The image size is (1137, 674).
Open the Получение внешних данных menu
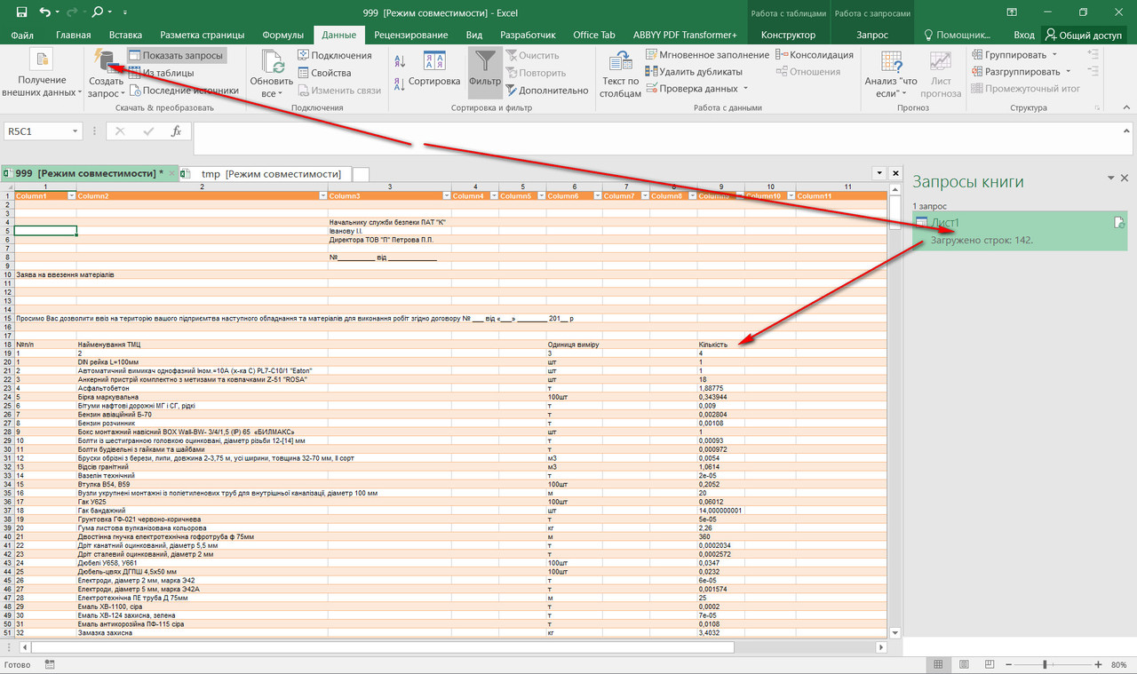[x=42, y=74]
